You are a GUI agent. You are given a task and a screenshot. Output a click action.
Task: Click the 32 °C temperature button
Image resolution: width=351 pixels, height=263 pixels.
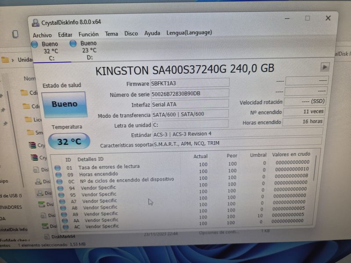tap(69, 142)
